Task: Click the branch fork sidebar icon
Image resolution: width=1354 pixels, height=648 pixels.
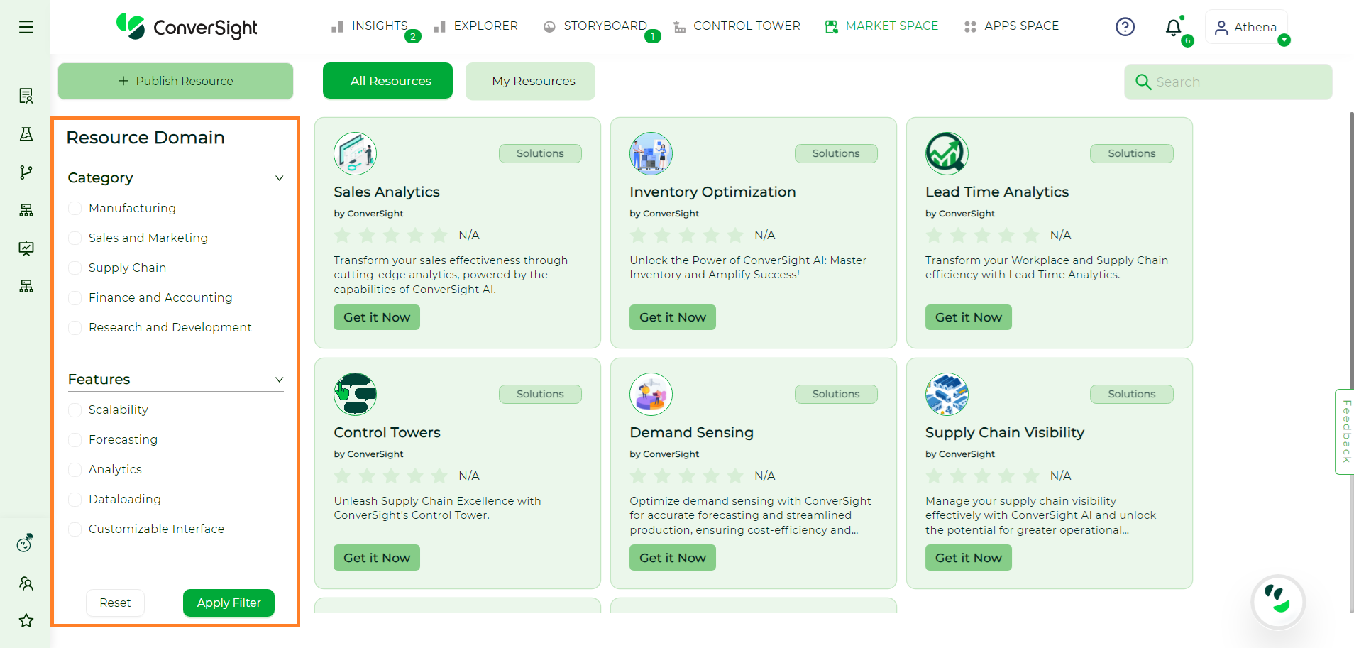Action: pyautogui.click(x=26, y=172)
